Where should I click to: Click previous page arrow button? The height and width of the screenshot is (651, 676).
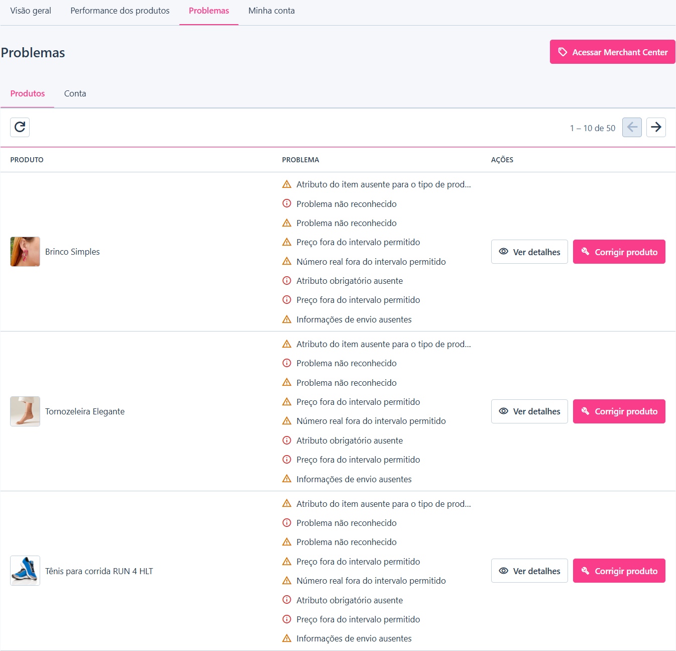pyautogui.click(x=632, y=127)
